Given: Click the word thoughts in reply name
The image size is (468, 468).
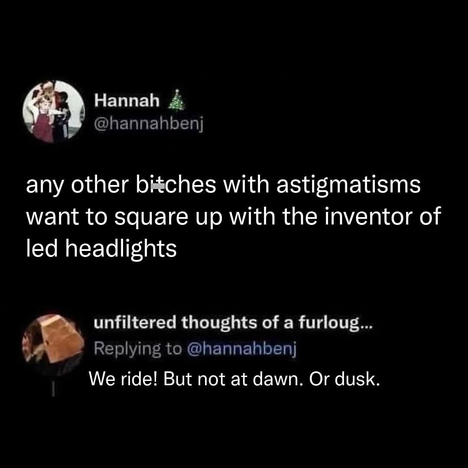Looking at the screenshot, I should [219, 323].
